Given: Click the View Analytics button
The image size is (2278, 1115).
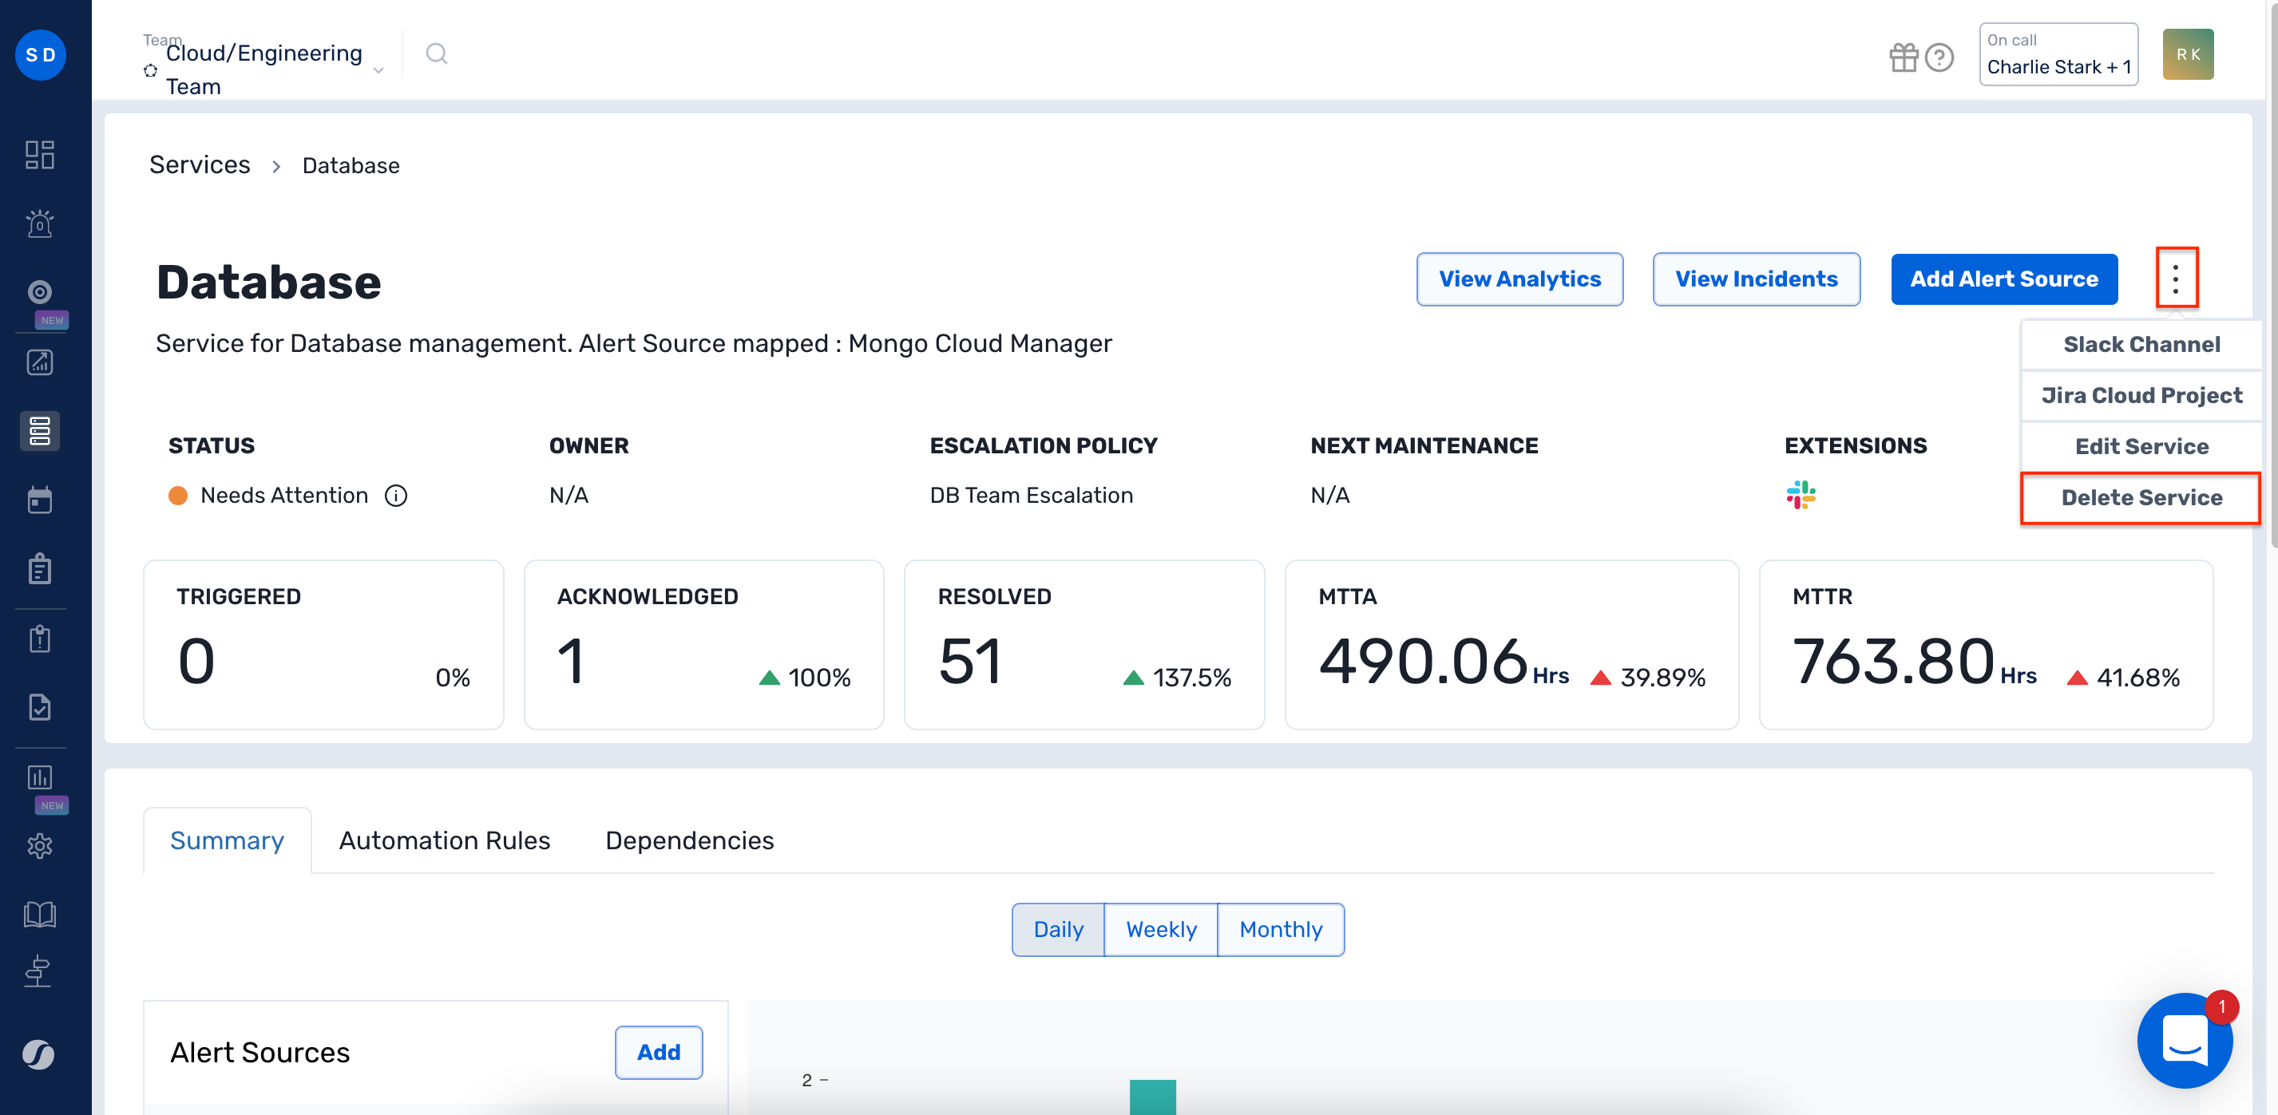Looking at the screenshot, I should click(1519, 279).
